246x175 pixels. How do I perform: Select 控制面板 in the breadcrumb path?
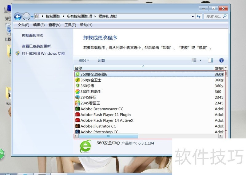[x=53, y=16]
